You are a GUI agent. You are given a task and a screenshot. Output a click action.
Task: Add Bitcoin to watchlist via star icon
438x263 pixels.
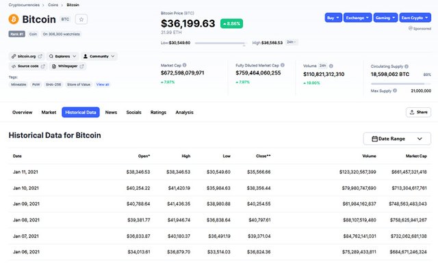click(x=81, y=19)
